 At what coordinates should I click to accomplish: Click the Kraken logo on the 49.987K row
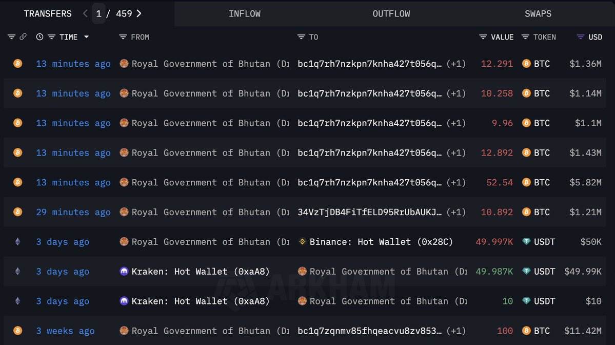124,272
